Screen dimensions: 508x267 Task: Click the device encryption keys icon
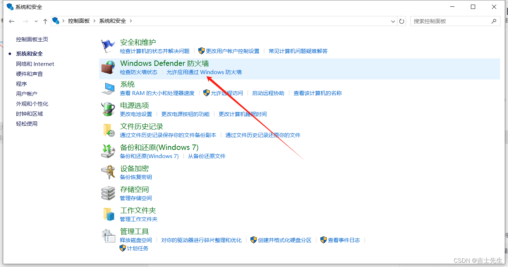click(x=108, y=172)
